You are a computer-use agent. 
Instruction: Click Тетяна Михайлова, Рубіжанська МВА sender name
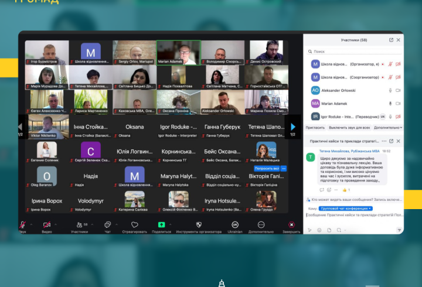[x=349, y=151]
